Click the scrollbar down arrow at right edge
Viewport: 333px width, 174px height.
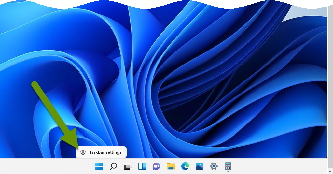click(330, 171)
